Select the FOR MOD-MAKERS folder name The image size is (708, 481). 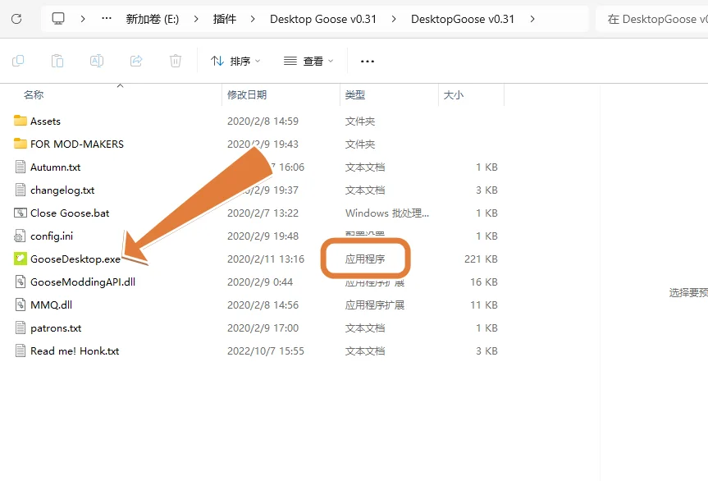[x=77, y=144]
